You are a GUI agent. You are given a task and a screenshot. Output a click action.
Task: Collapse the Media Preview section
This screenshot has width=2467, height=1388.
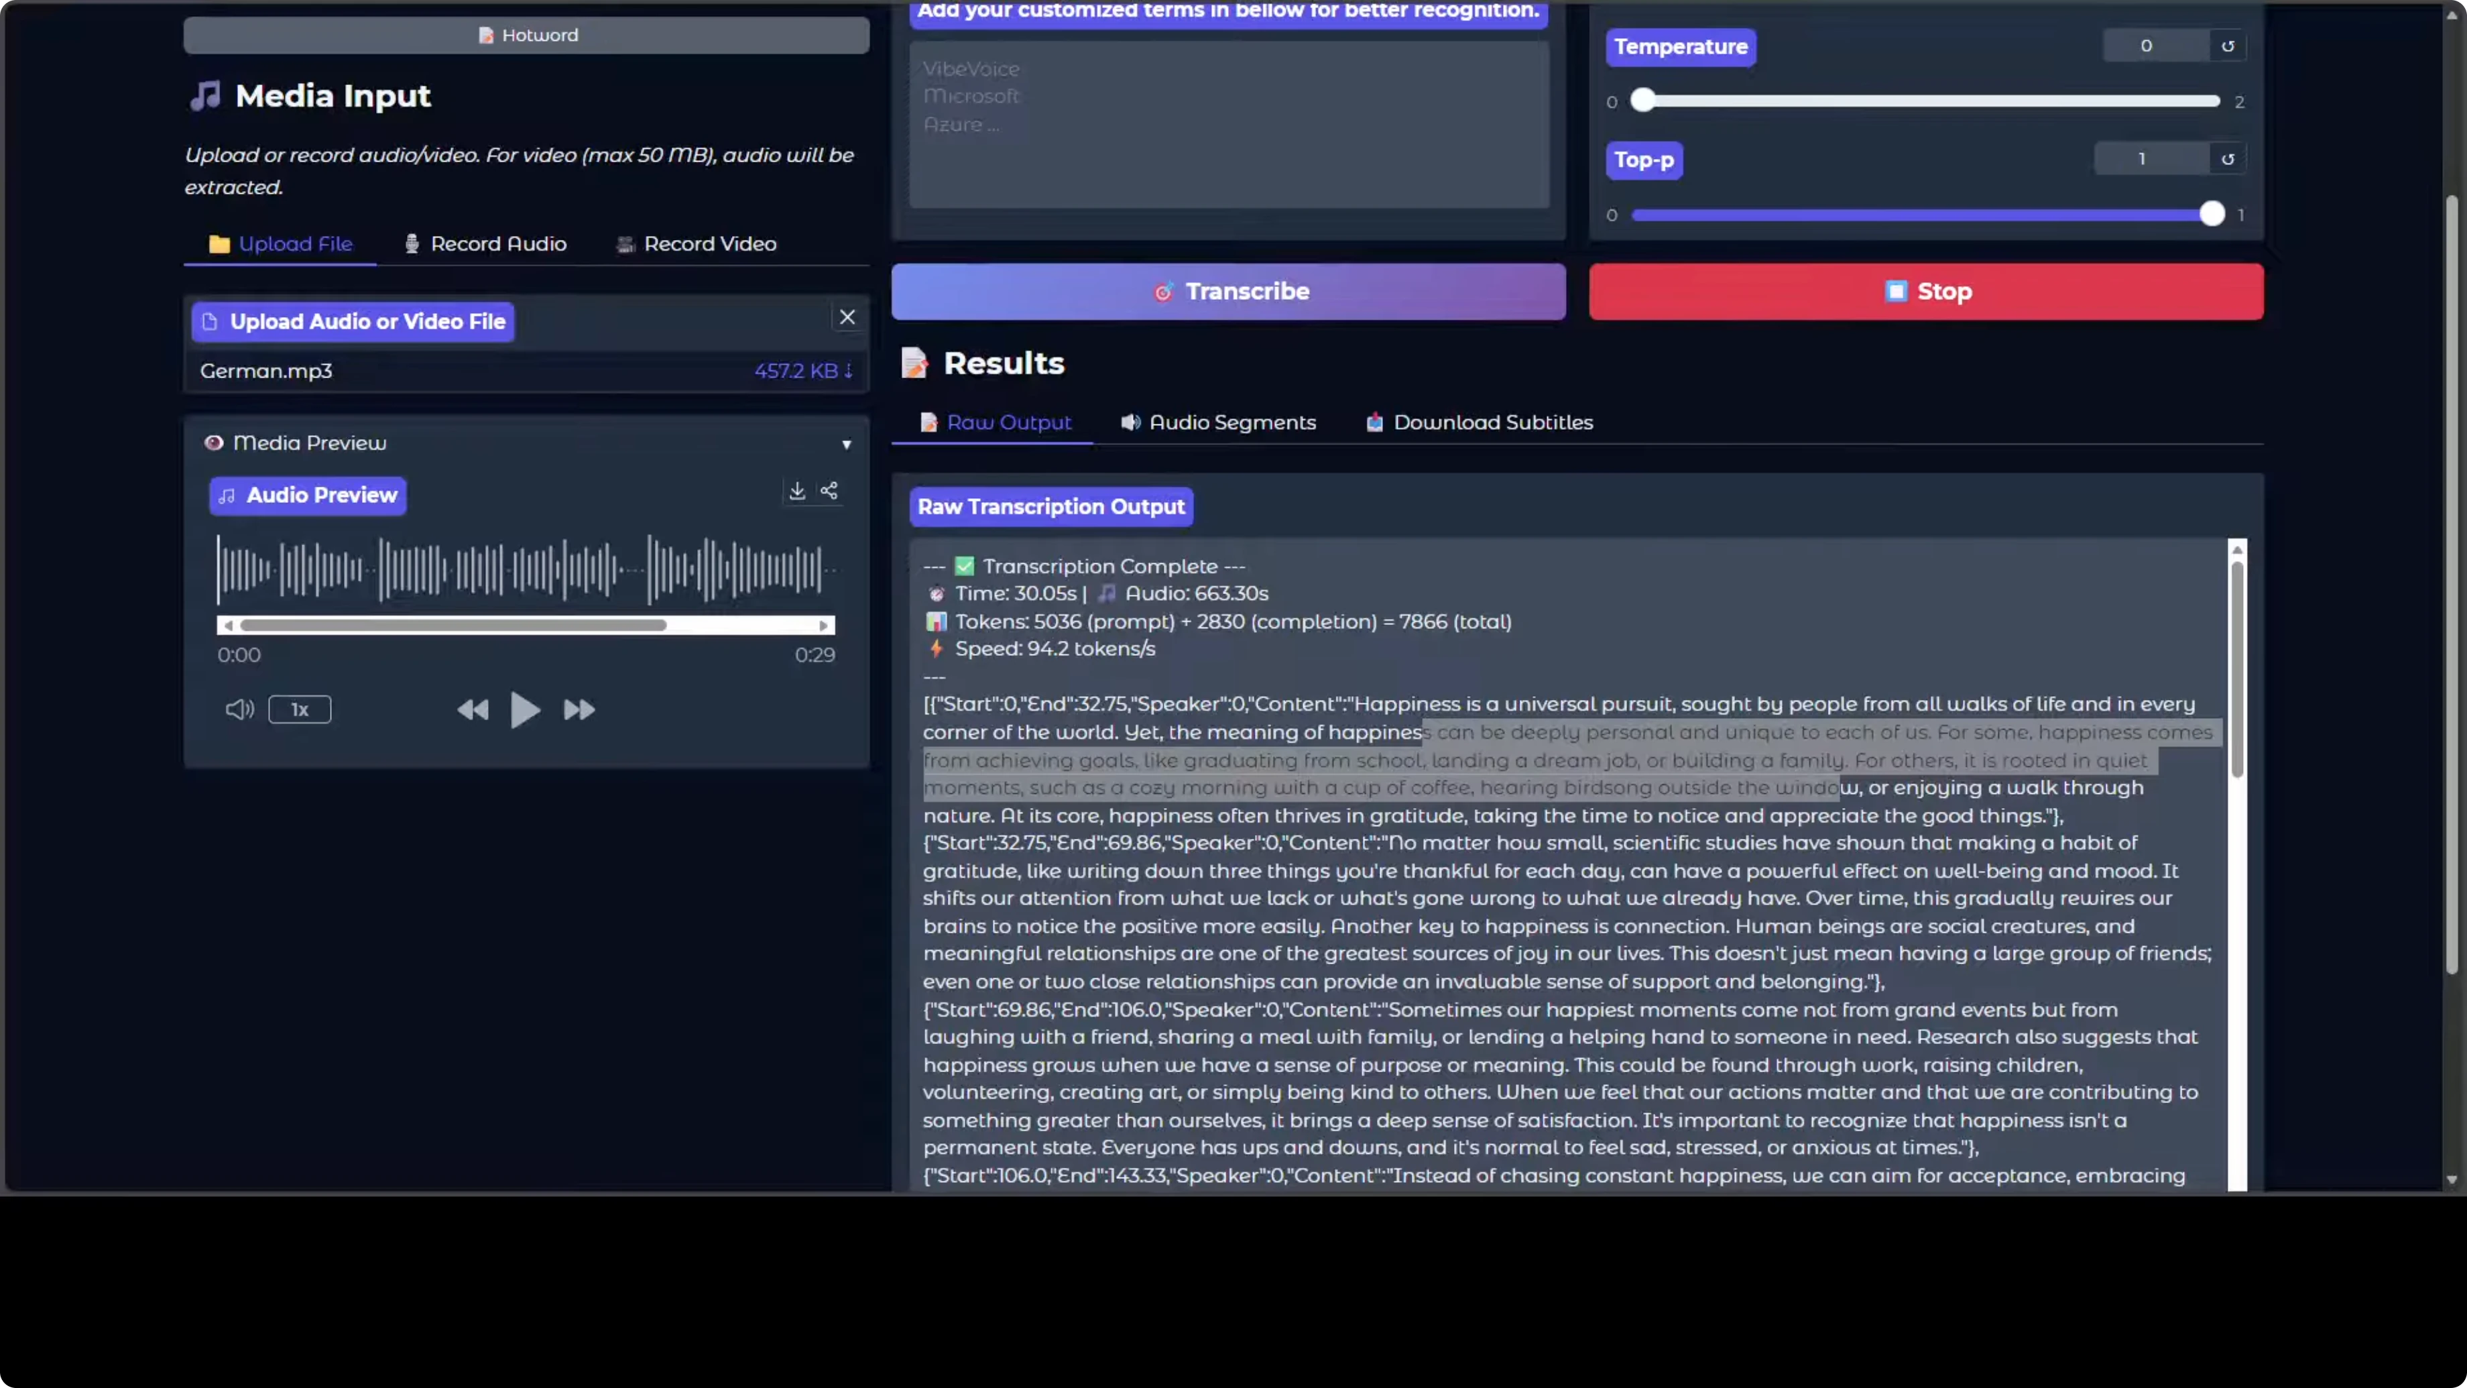point(847,445)
